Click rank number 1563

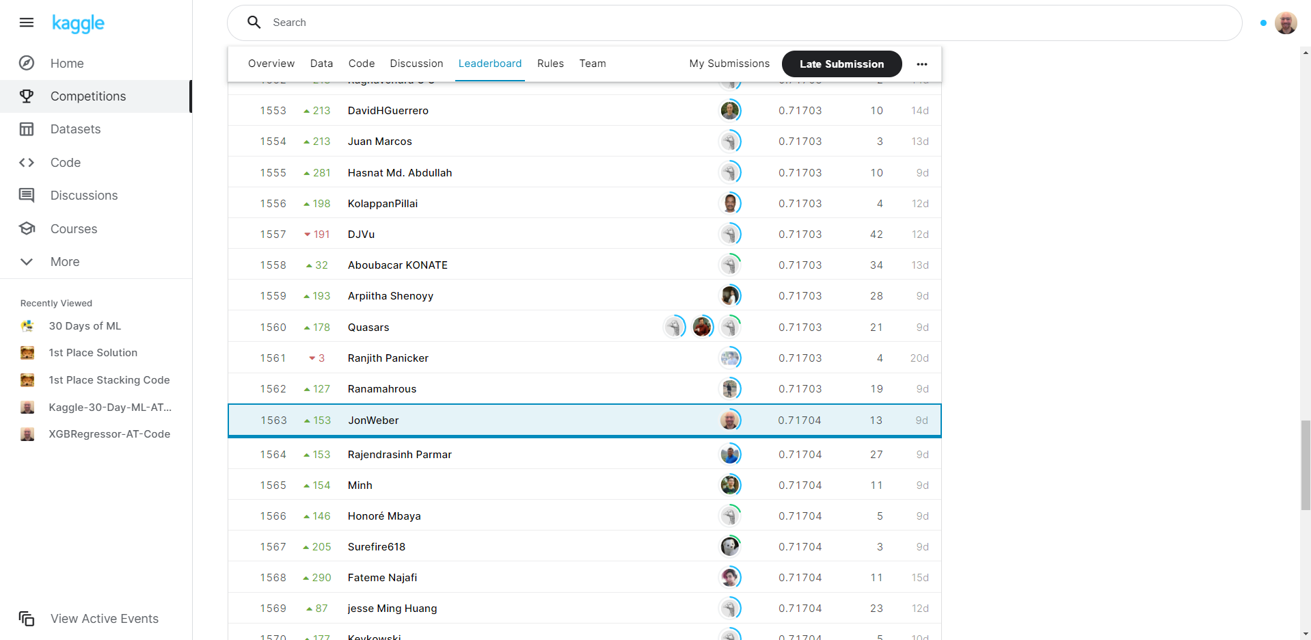(x=273, y=421)
